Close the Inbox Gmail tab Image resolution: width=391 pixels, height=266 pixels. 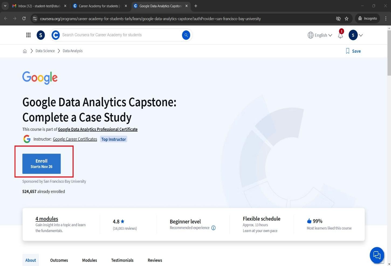tap(65, 6)
